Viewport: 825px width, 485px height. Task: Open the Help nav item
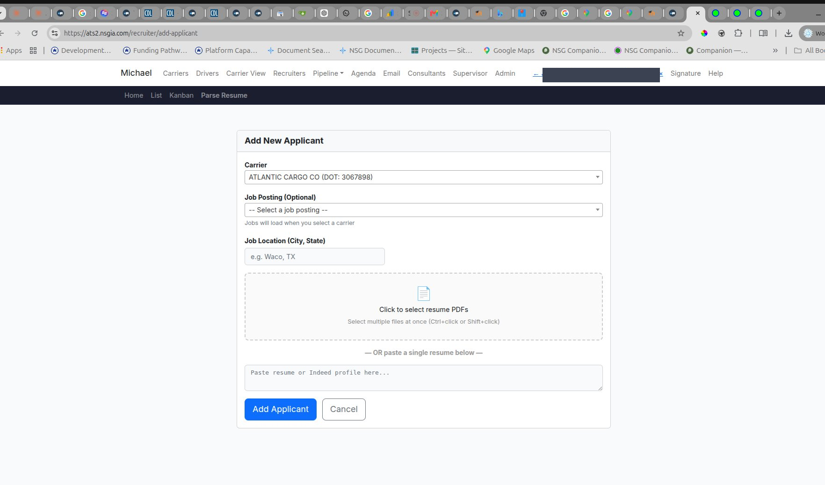tap(716, 73)
